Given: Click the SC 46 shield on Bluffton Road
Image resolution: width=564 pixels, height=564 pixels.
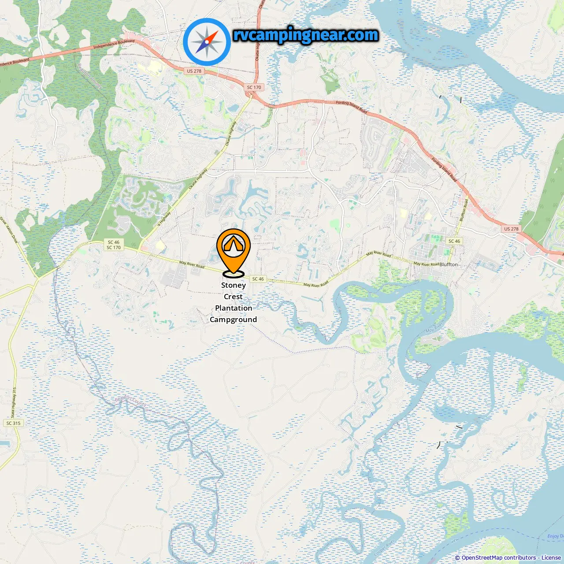Looking at the screenshot, I should (454, 241).
